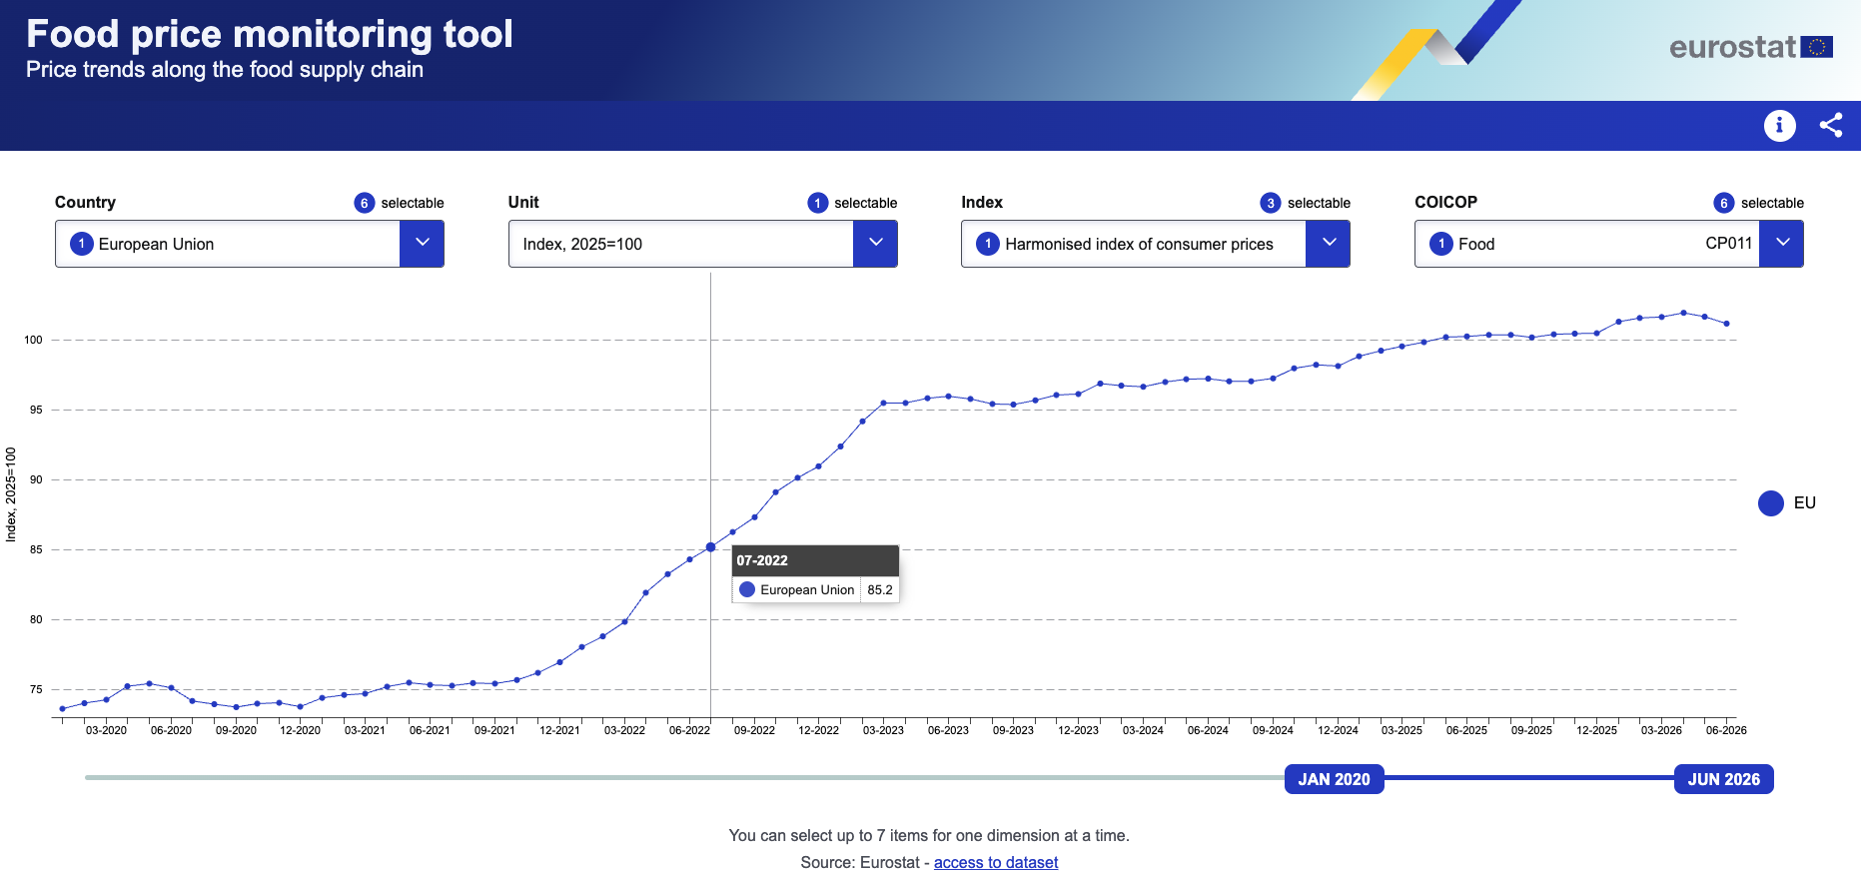Screen dimensions: 1861x879
Task: Click the JAN 2020 slider handle
Action: click(x=1335, y=779)
